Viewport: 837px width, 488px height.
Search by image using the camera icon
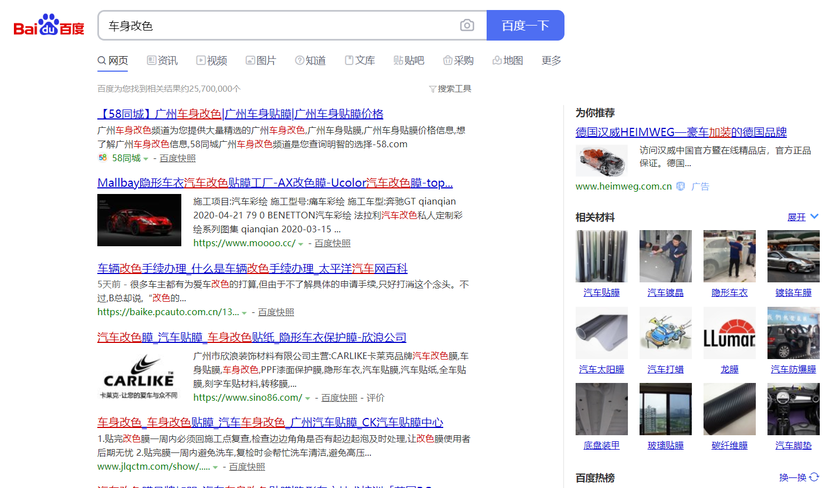pos(467,25)
